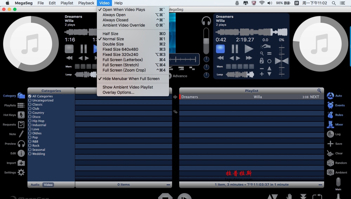Open the Rules icon

tap(330, 115)
